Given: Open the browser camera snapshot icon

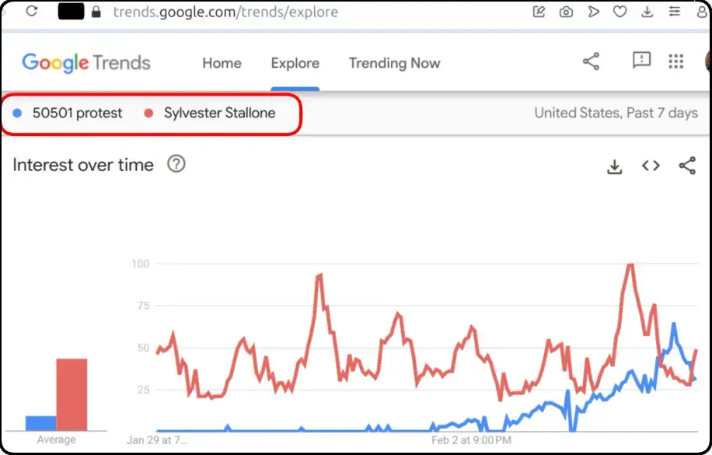Looking at the screenshot, I should point(566,12).
